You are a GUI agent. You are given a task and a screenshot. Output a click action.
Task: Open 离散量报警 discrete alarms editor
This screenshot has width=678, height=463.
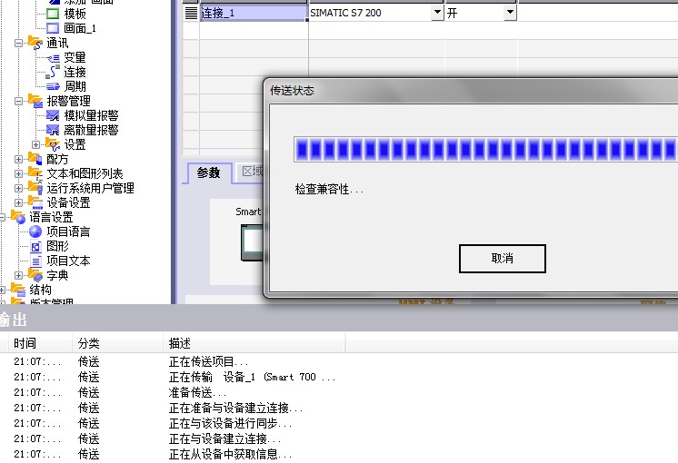point(91,131)
